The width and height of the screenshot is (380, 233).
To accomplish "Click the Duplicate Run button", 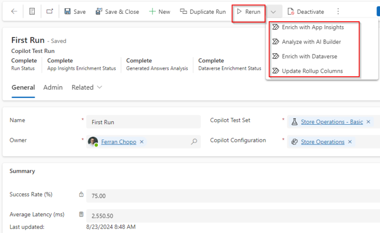I will (202, 12).
